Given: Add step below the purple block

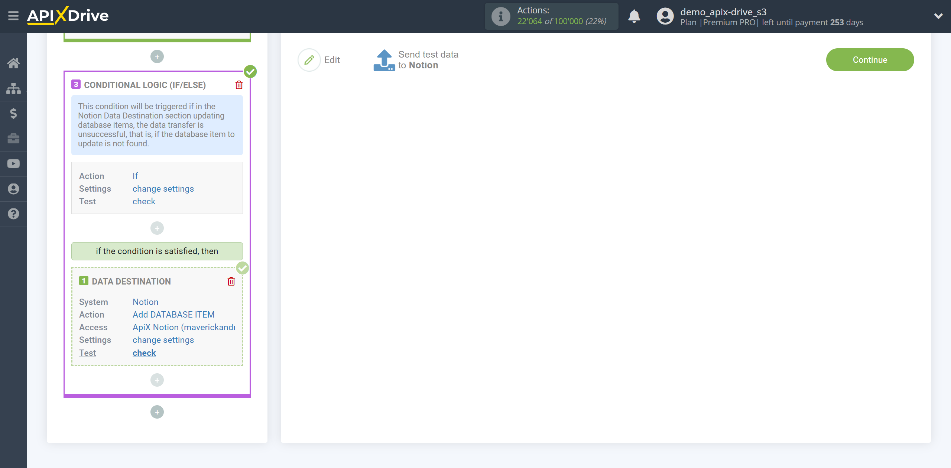Looking at the screenshot, I should tap(157, 412).
